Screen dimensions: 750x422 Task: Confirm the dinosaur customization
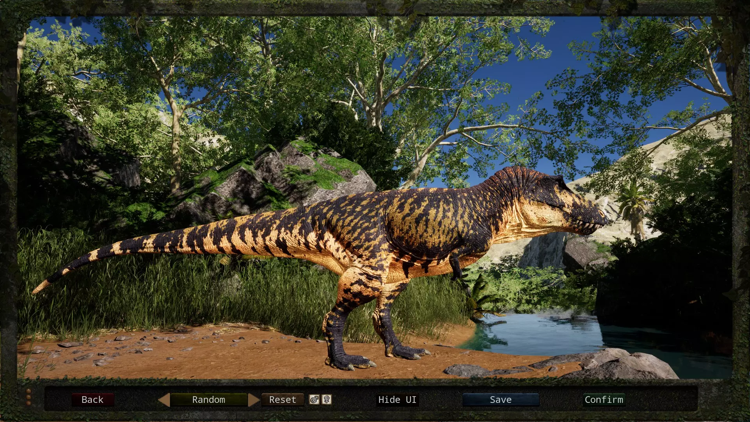(604, 400)
